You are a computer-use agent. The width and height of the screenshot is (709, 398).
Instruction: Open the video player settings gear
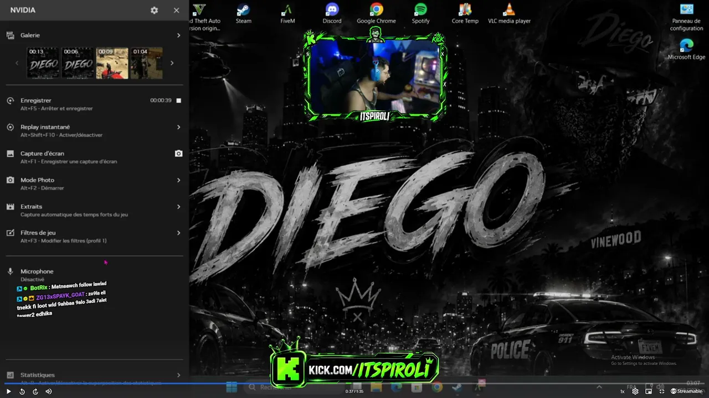(x=635, y=391)
